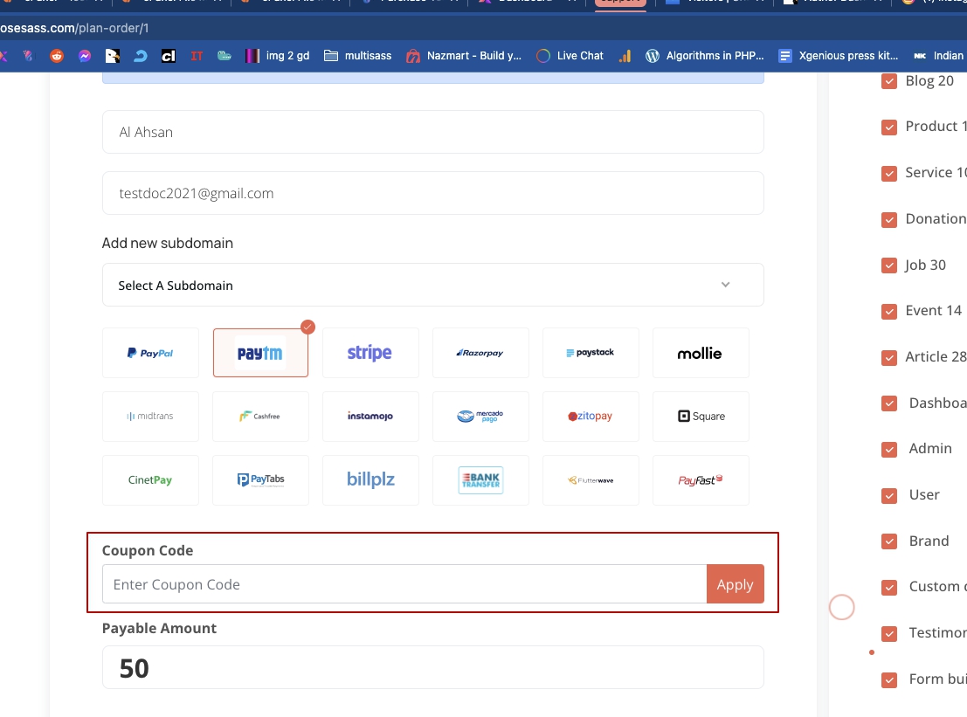Click the browser address bar URL
This screenshot has height=717, width=967.
point(74,28)
